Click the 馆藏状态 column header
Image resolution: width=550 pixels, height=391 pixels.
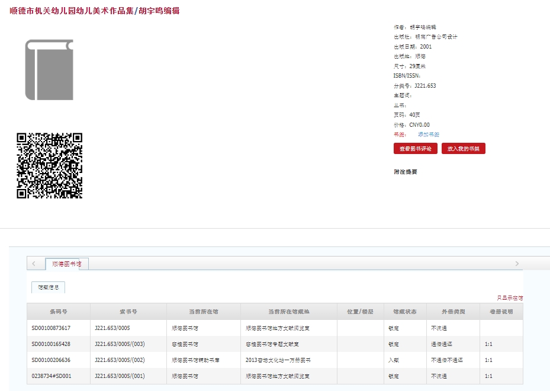point(404,312)
